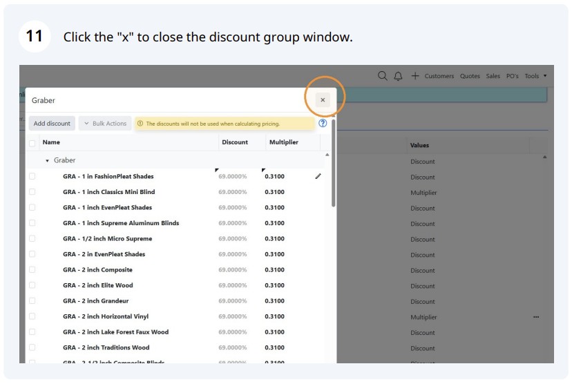Open the blue help question mark icon

(323, 123)
